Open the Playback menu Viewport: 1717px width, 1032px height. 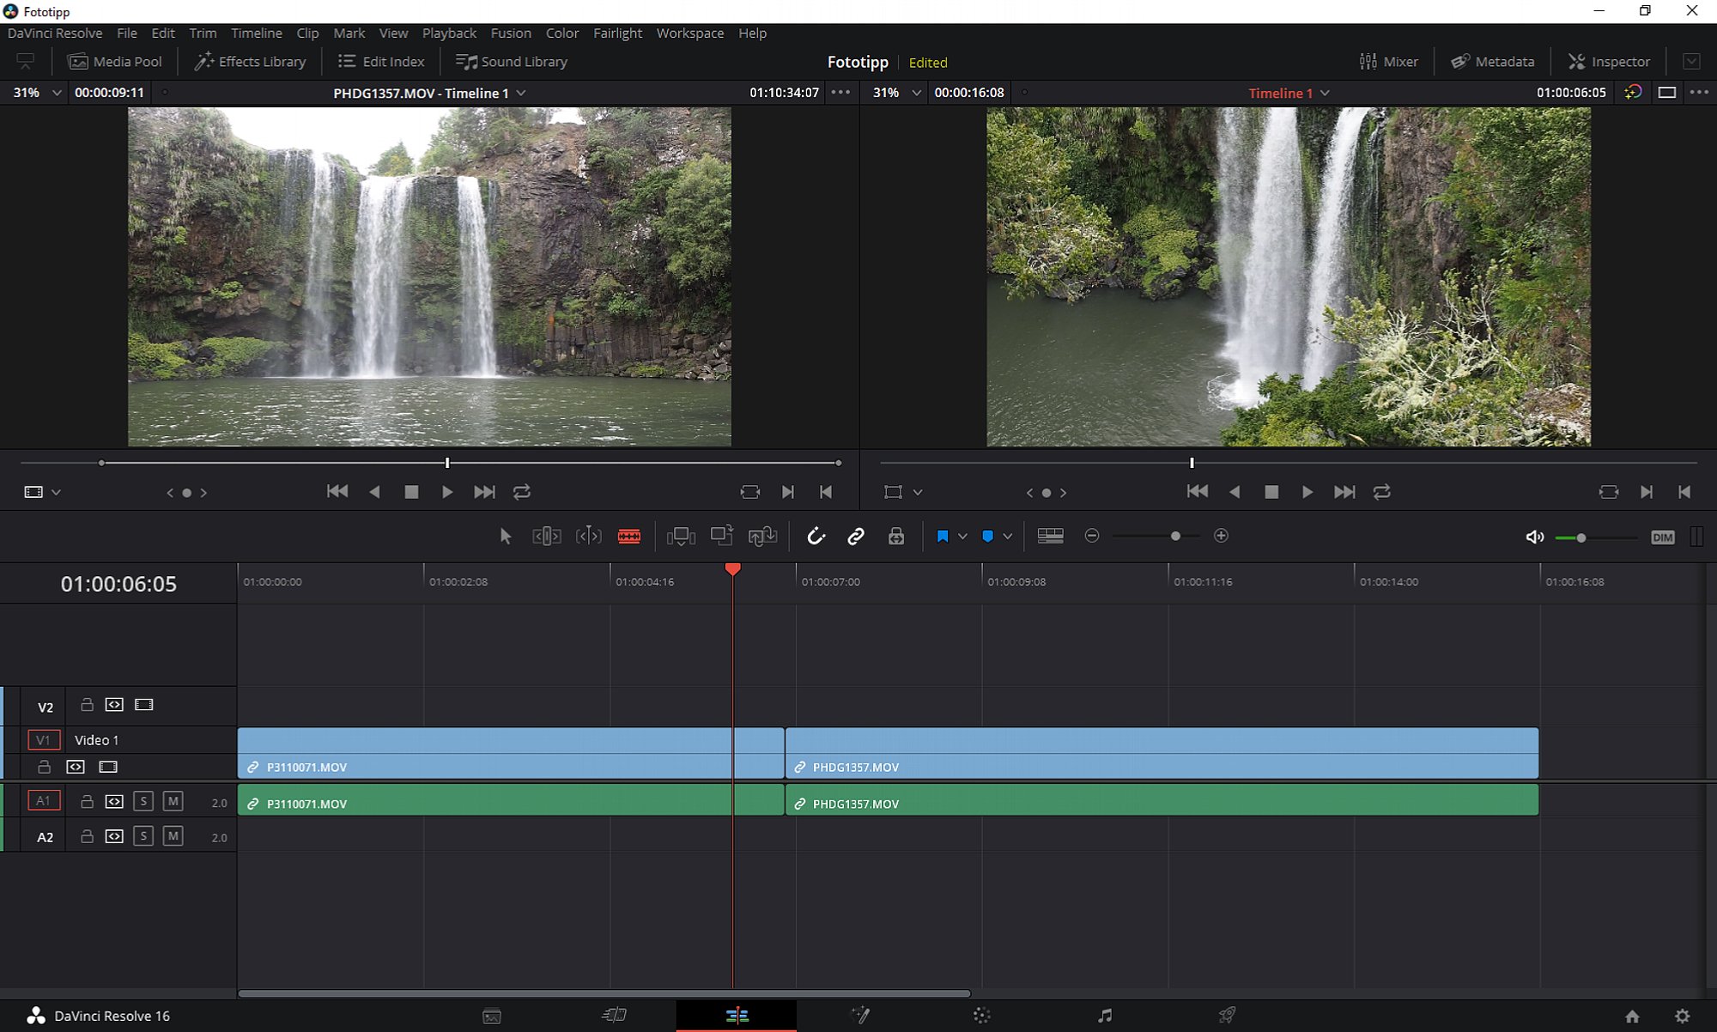(449, 33)
